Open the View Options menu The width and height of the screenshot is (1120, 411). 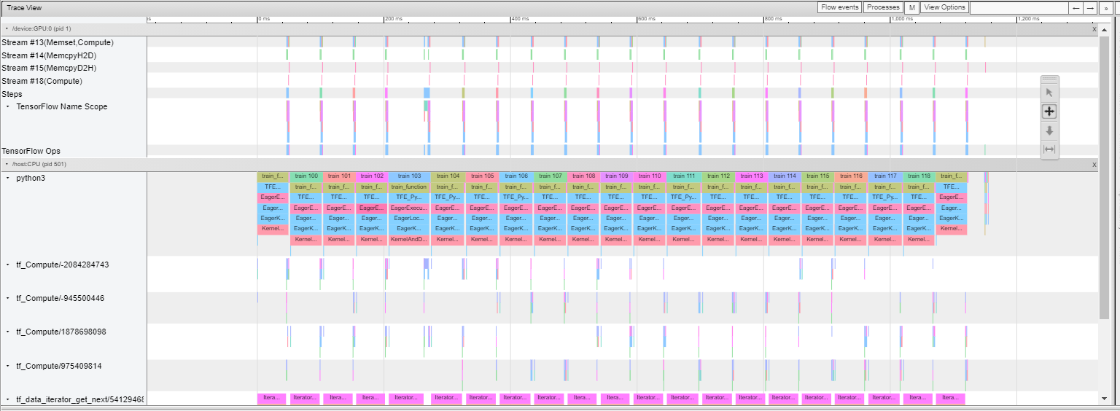[x=944, y=7]
